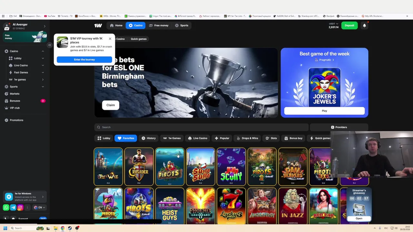
Task: Go to Home in top navigation
Action: 116,25
